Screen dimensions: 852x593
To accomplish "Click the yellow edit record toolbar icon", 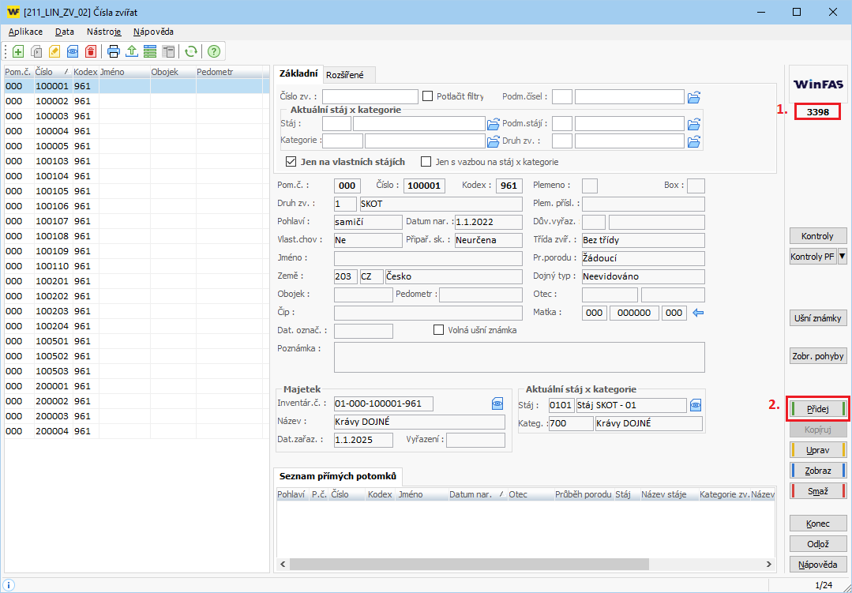I will [x=54, y=51].
